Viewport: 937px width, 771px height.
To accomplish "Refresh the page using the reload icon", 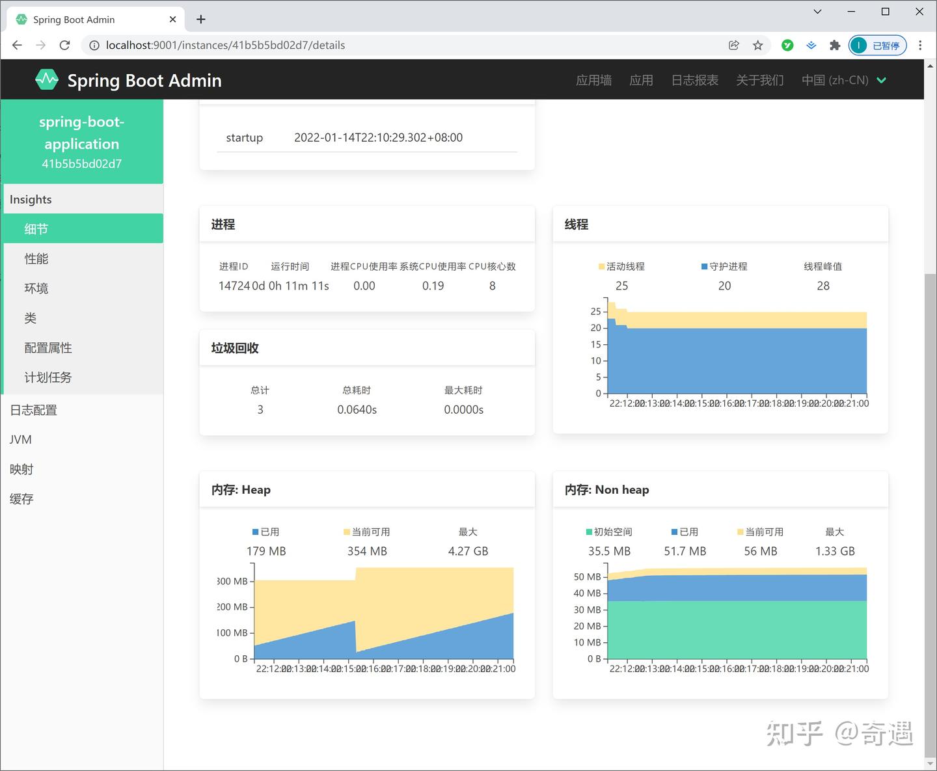I will click(x=64, y=45).
